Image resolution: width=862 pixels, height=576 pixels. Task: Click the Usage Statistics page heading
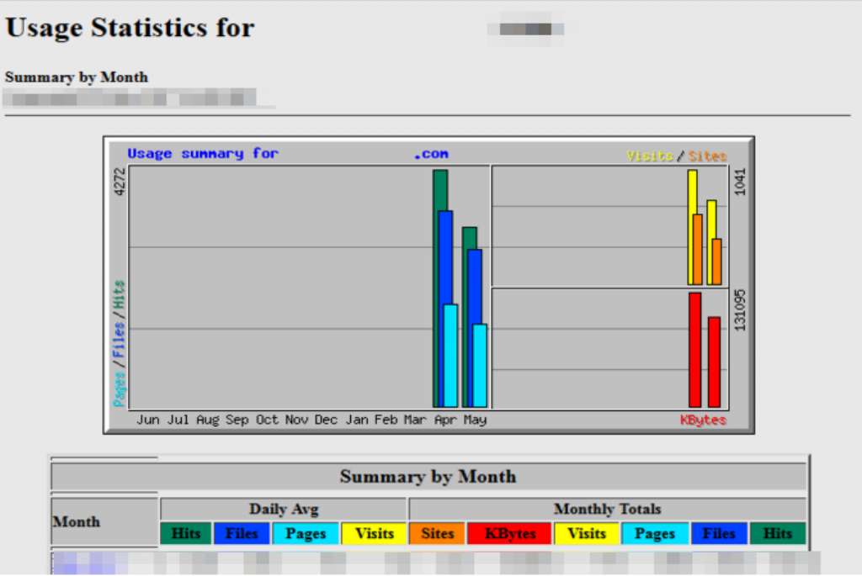[x=130, y=28]
